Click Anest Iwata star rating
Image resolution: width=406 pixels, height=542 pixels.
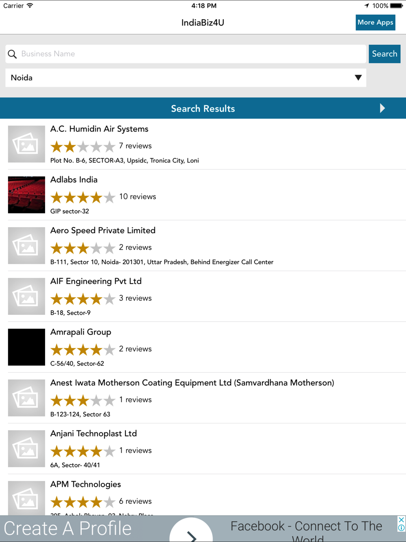click(x=83, y=400)
